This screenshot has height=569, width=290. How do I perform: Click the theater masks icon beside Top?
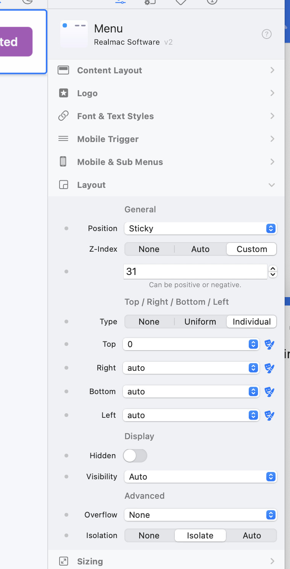pos(269,344)
